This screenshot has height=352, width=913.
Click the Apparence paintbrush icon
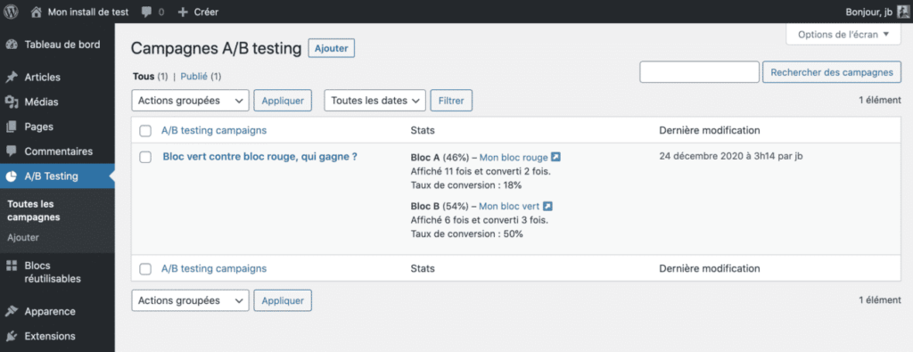(12, 311)
